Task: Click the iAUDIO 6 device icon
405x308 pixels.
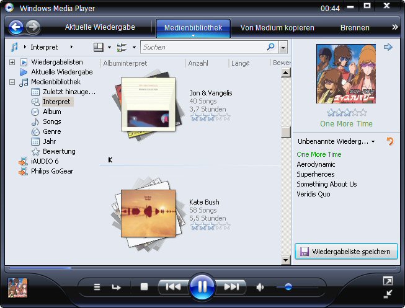Action: click(23, 161)
